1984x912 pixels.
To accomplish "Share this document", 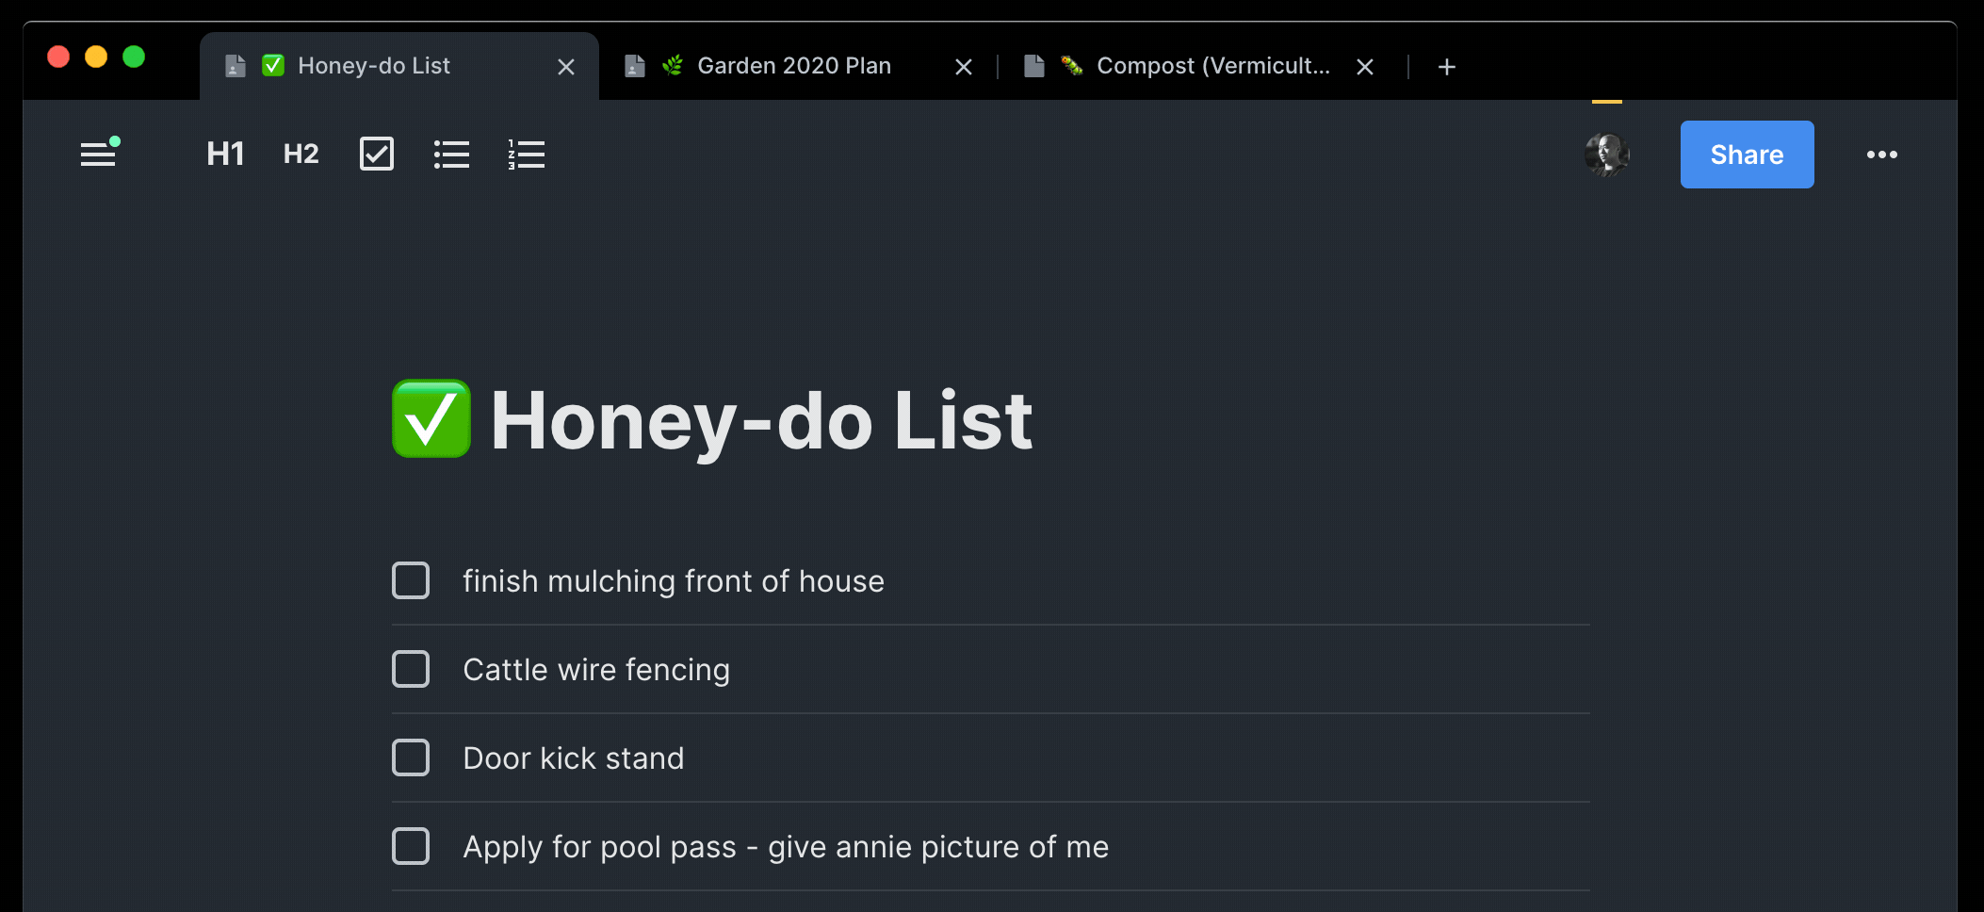I will tap(1747, 155).
